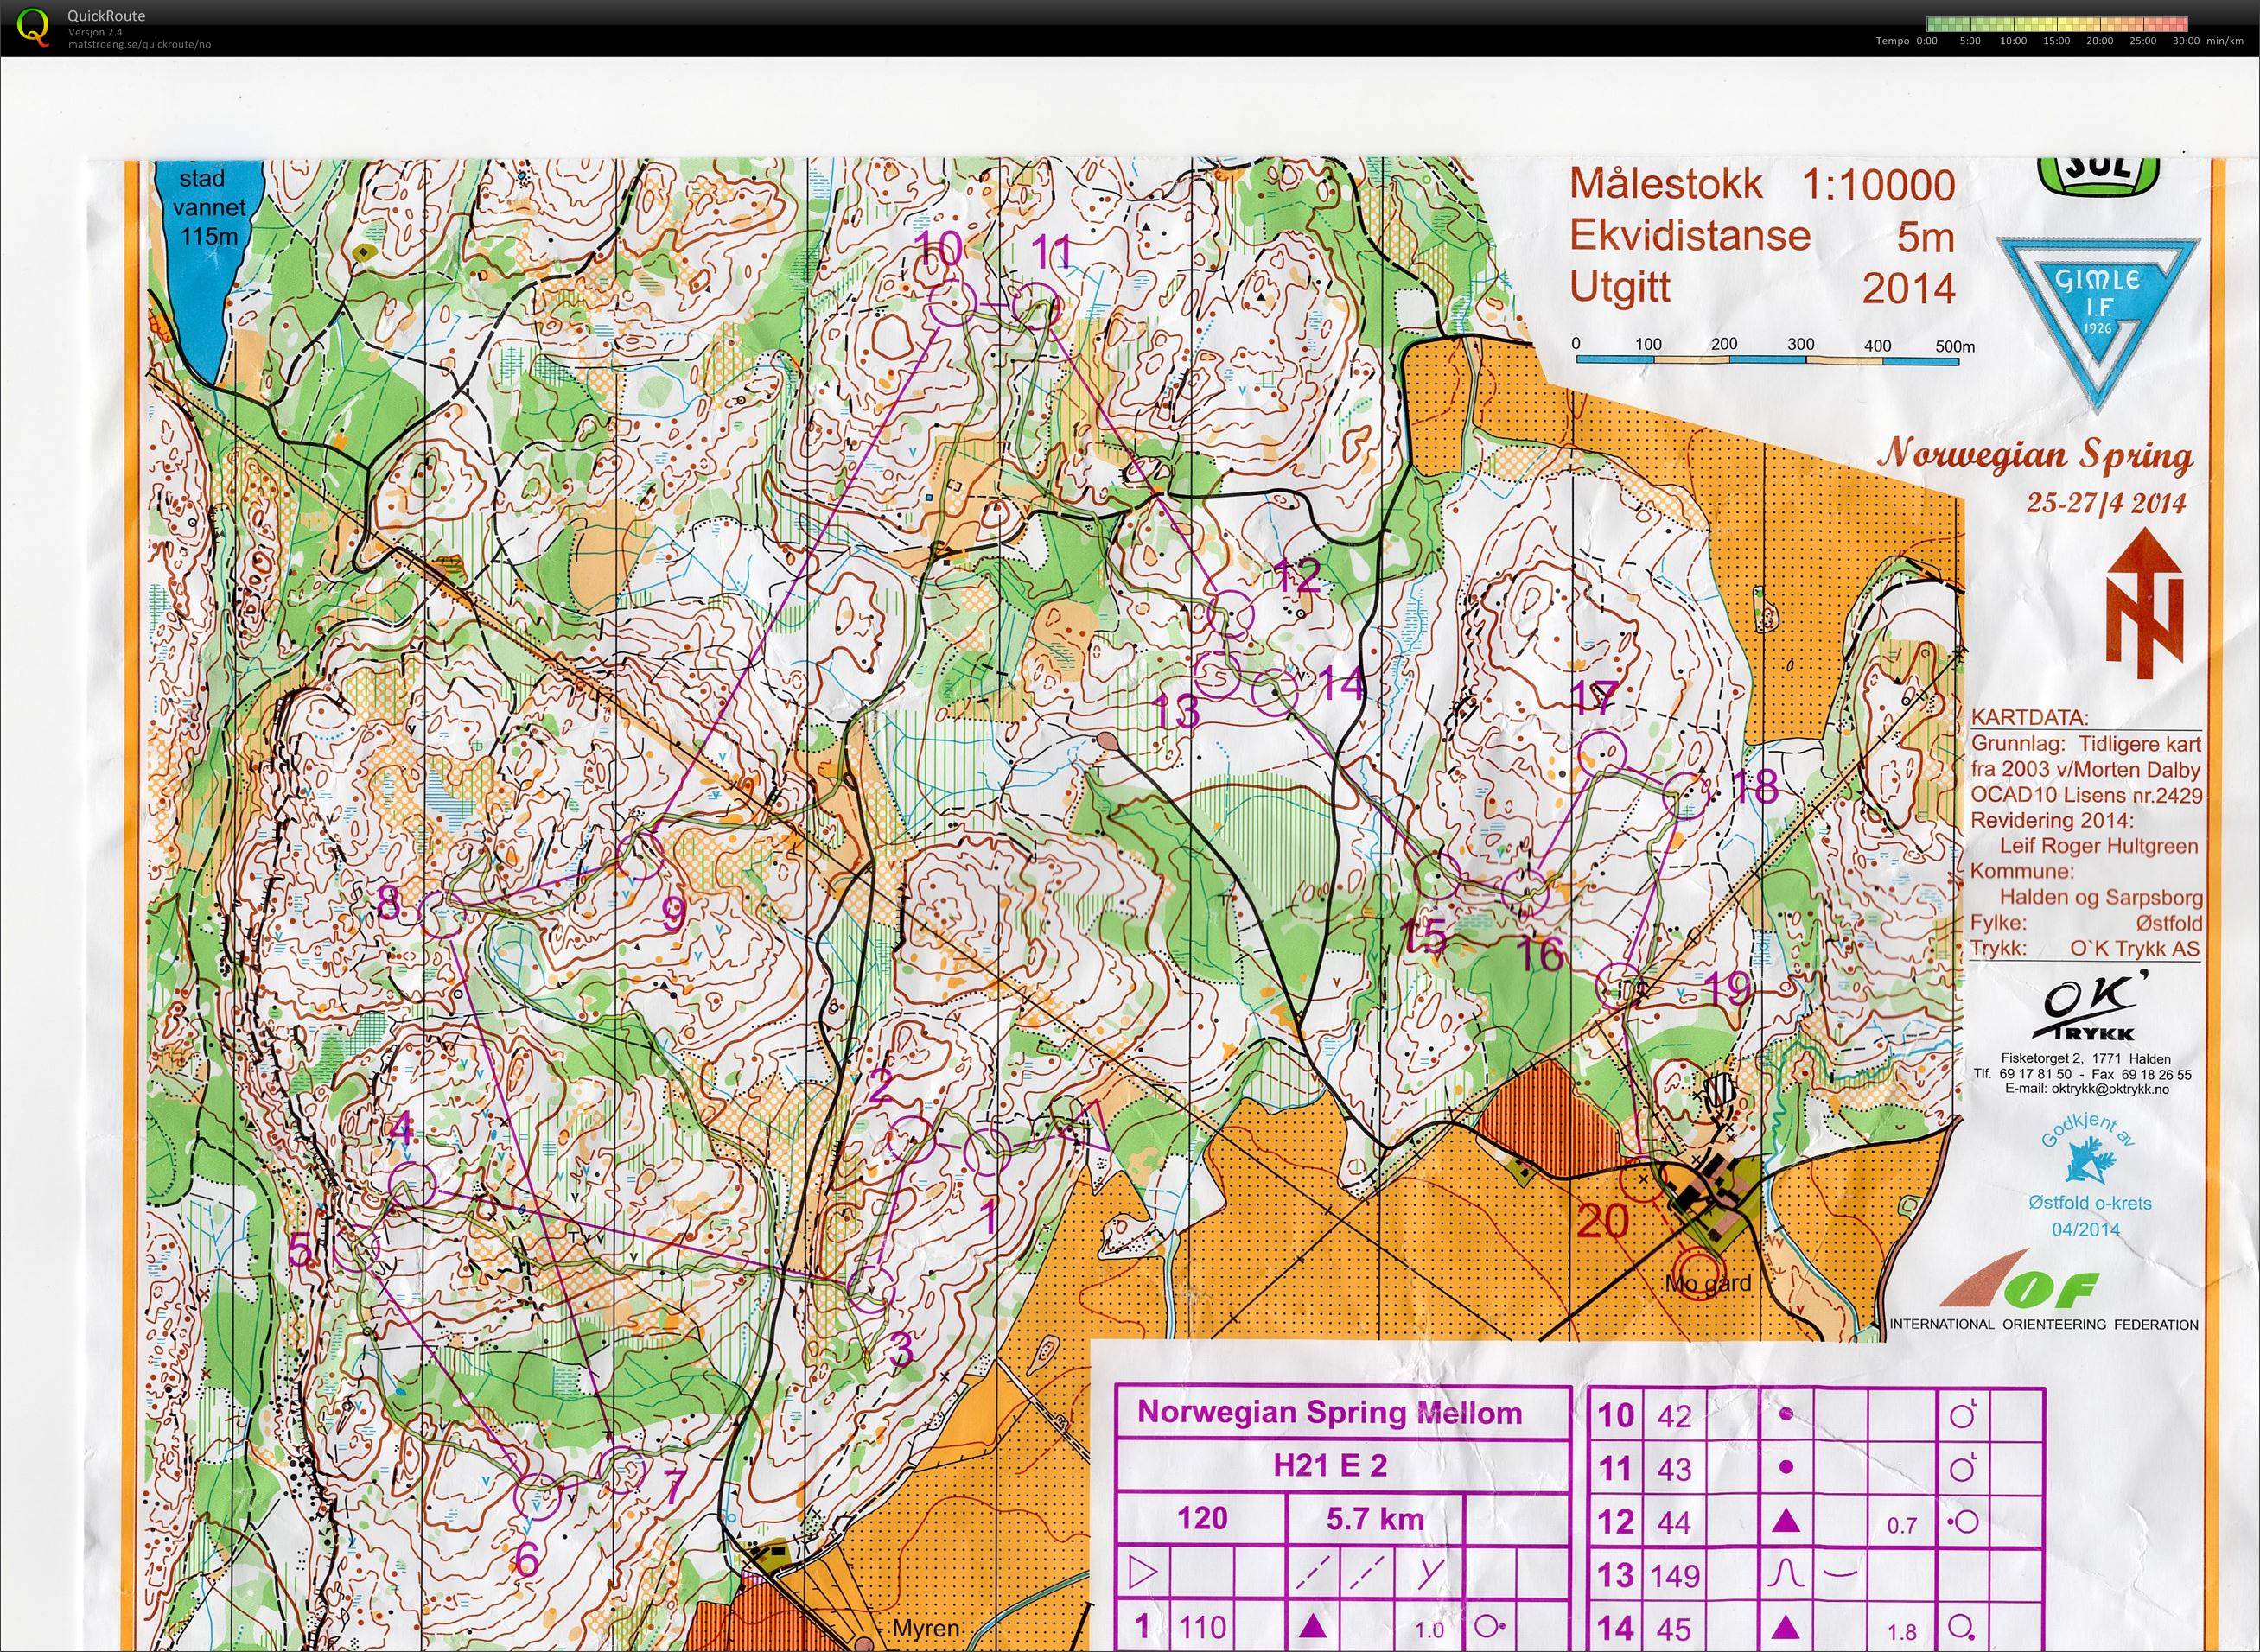Click control description row 12 code "44"
The height and width of the screenshot is (1652, 2260).
pyautogui.click(x=1674, y=1522)
